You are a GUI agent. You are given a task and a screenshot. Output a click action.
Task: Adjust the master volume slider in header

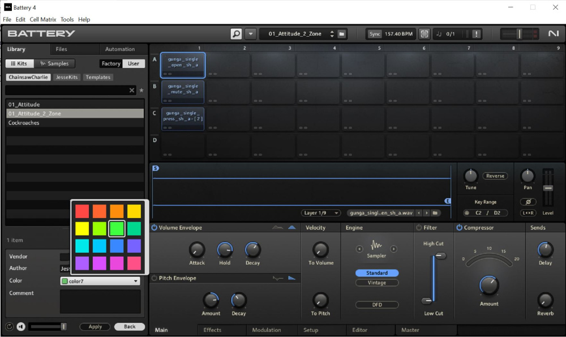pos(520,34)
